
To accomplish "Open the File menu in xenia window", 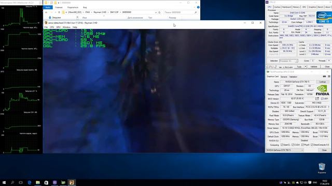I will 46,27.
